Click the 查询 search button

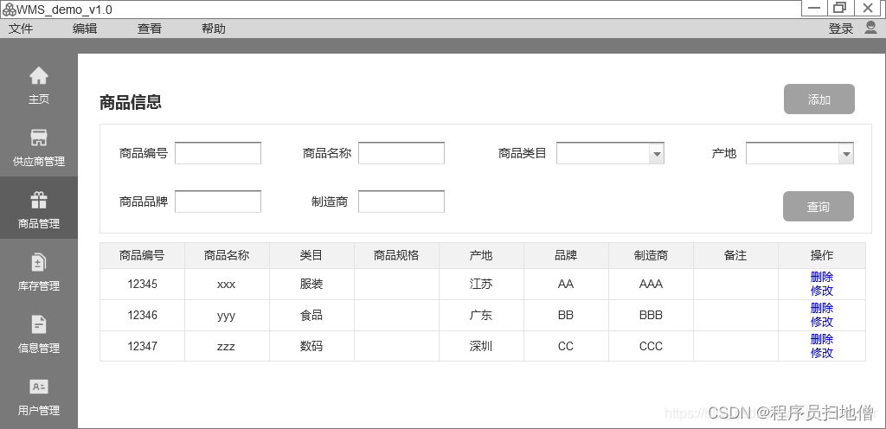click(819, 207)
